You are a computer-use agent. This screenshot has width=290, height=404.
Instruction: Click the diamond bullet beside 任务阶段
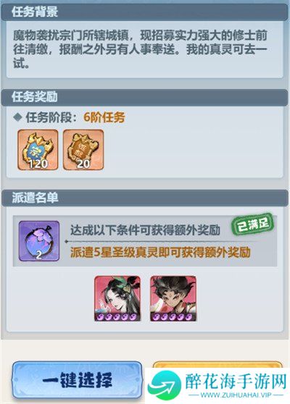17,117
